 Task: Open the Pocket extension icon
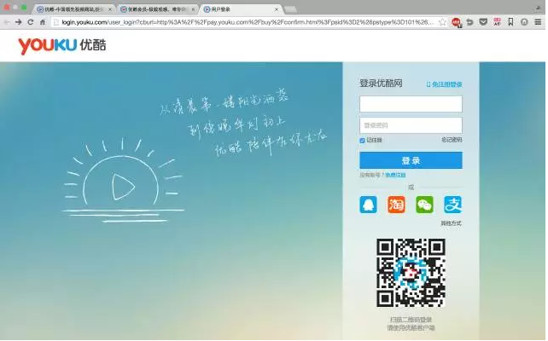(483, 22)
